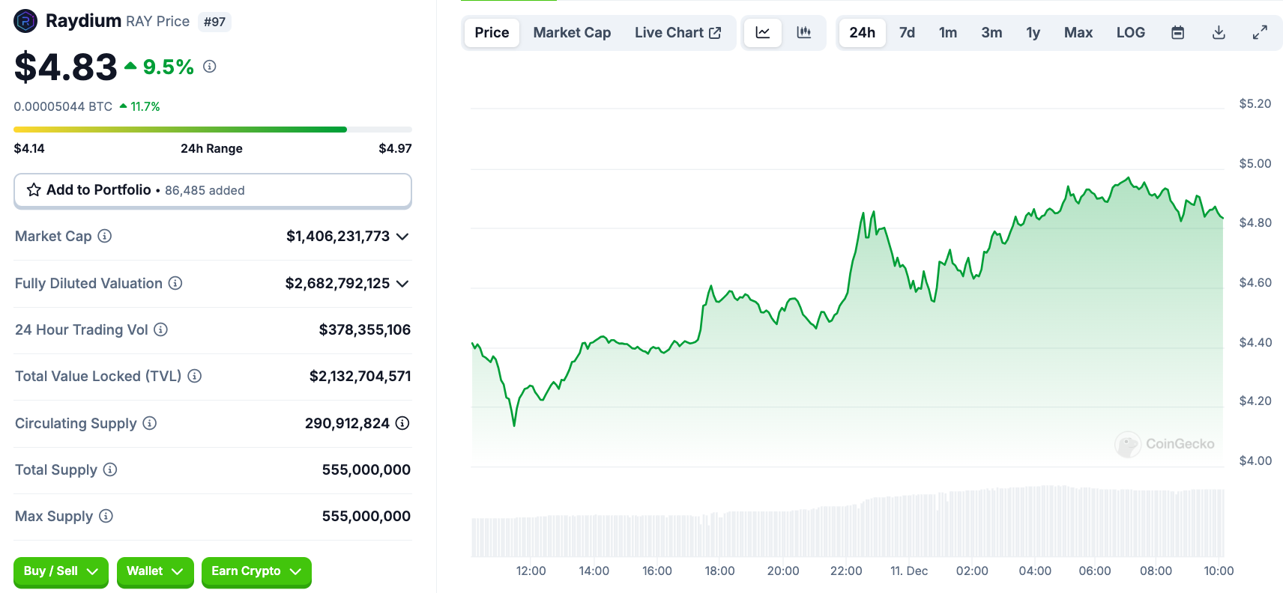The height and width of the screenshot is (593, 1283).
Task: Download the chart data
Action: (1219, 33)
